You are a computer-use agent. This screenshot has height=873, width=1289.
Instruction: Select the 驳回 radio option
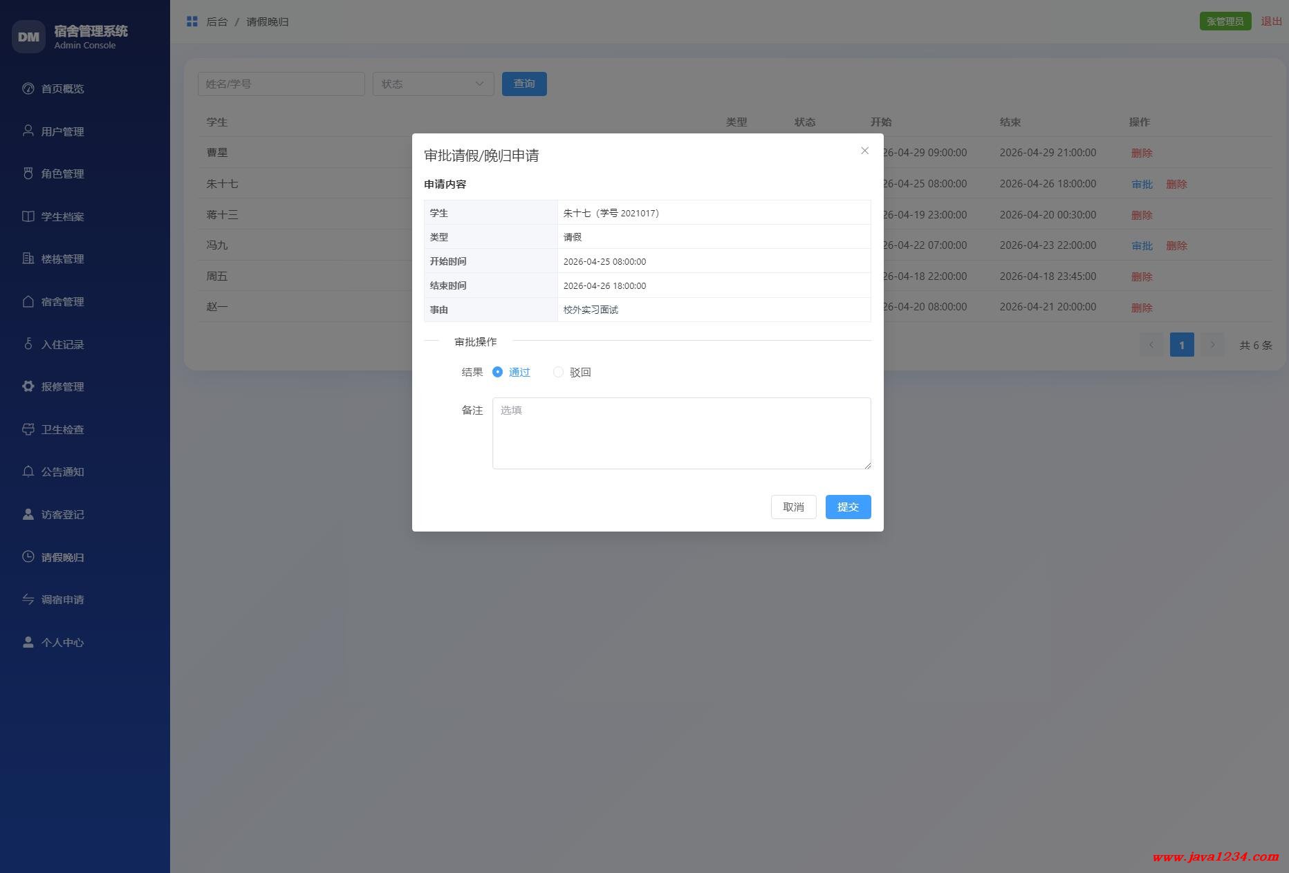tap(558, 372)
